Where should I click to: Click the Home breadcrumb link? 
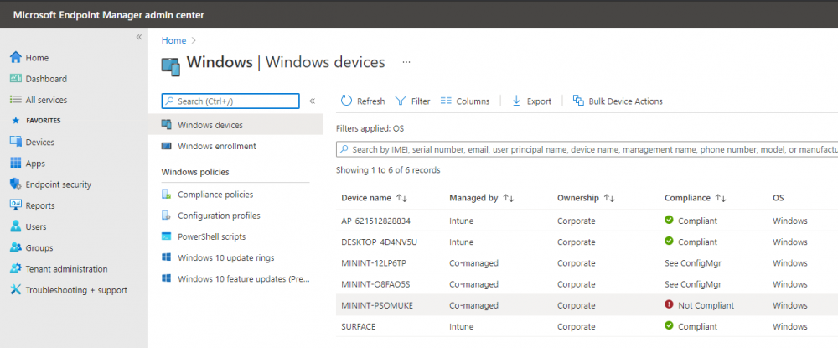click(x=173, y=40)
